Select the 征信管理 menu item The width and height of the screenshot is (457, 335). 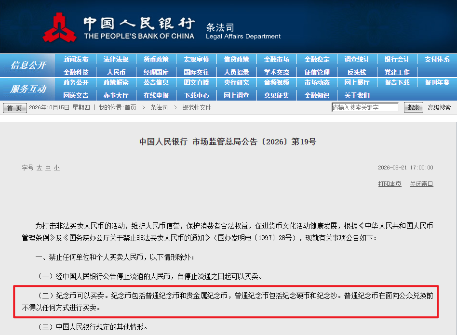pyautogui.click(x=317, y=72)
